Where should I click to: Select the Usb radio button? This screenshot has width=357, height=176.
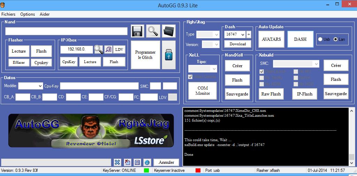tap(320, 39)
